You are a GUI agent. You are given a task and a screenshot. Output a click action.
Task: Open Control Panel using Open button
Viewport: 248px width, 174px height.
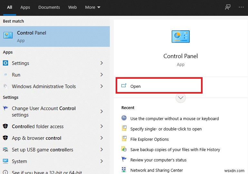pos(136,86)
